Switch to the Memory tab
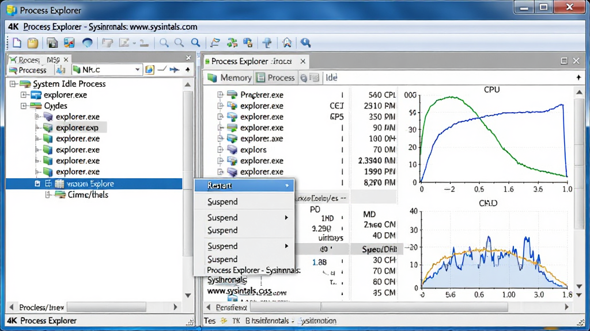 [229, 78]
